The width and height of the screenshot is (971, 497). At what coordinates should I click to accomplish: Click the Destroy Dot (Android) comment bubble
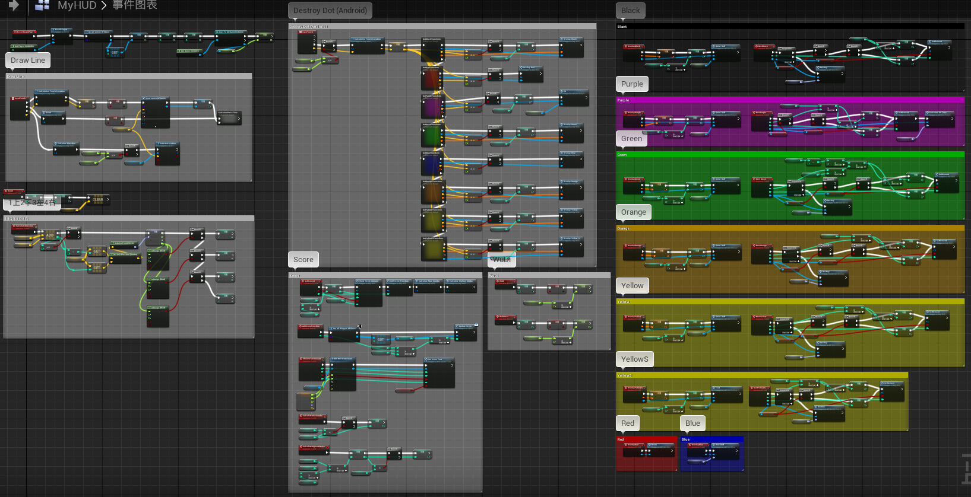point(330,11)
